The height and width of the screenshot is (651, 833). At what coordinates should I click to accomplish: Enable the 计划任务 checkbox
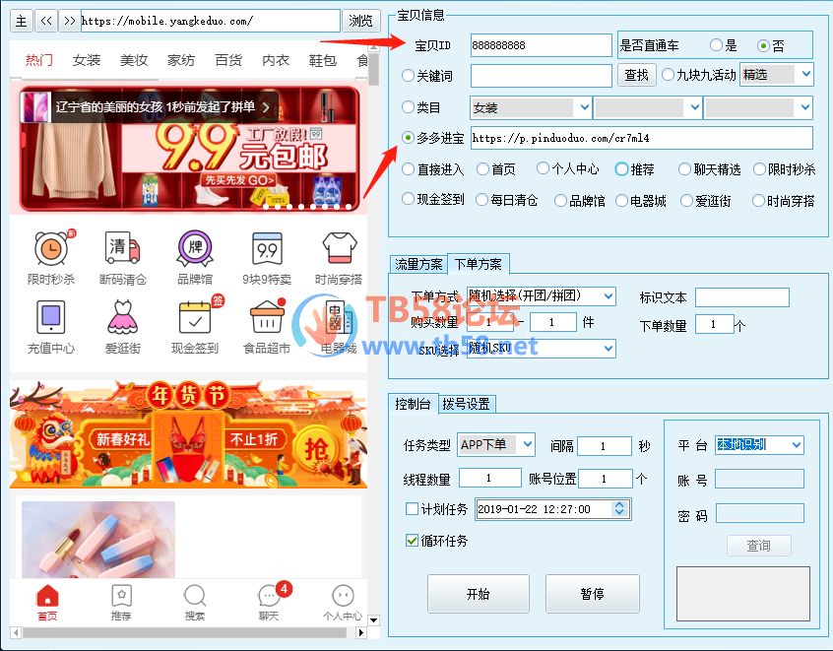point(412,509)
